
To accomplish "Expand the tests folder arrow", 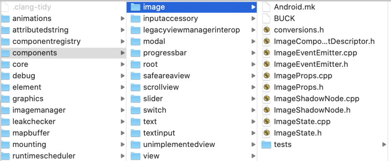I will click(384, 144).
